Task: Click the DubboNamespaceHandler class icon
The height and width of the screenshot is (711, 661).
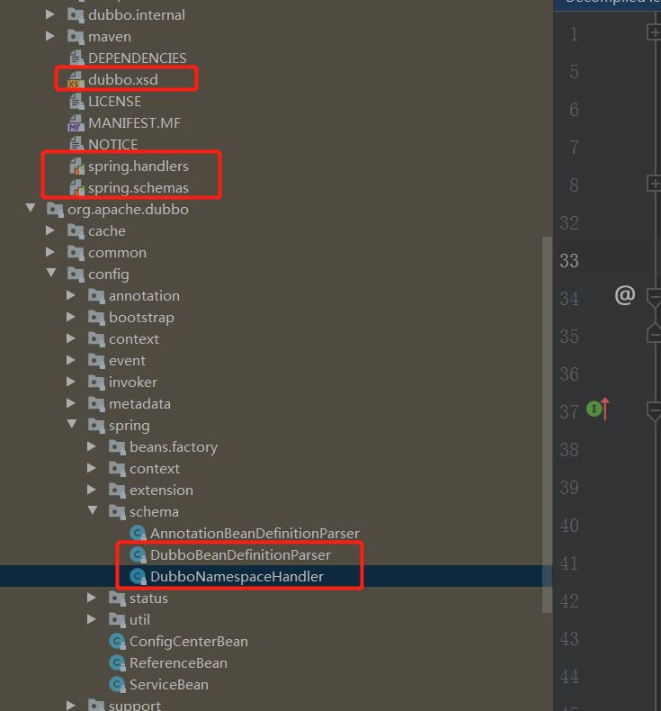Action: [138, 576]
